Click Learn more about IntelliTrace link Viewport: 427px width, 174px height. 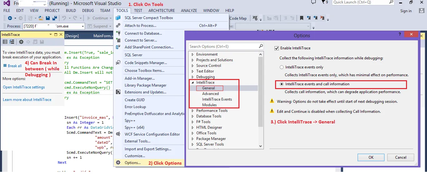tap(27, 100)
